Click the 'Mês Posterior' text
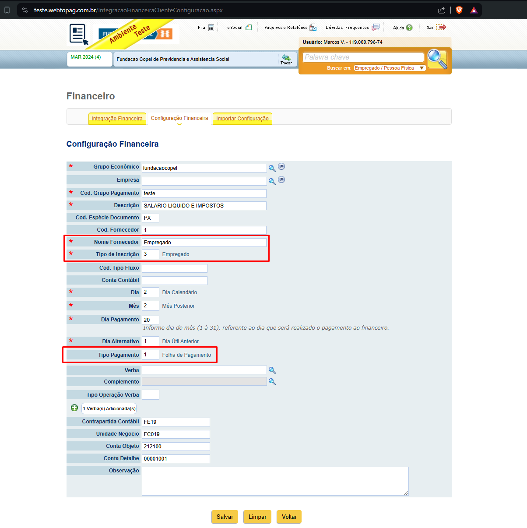Screen dimensions: 527x528 (x=178, y=306)
